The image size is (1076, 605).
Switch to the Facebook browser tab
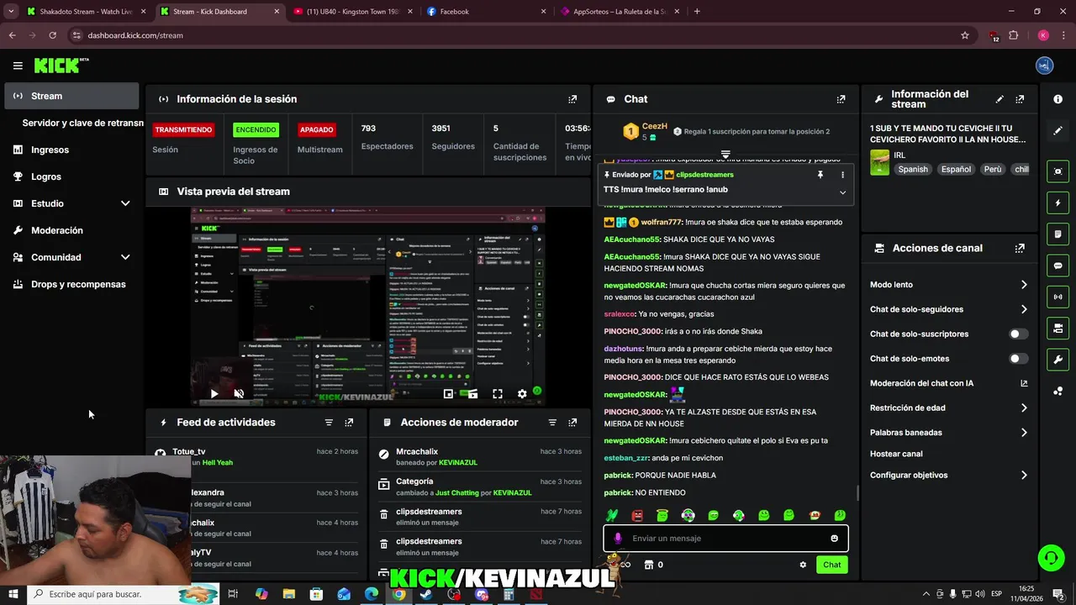pyautogui.click(x=484, y=12)
